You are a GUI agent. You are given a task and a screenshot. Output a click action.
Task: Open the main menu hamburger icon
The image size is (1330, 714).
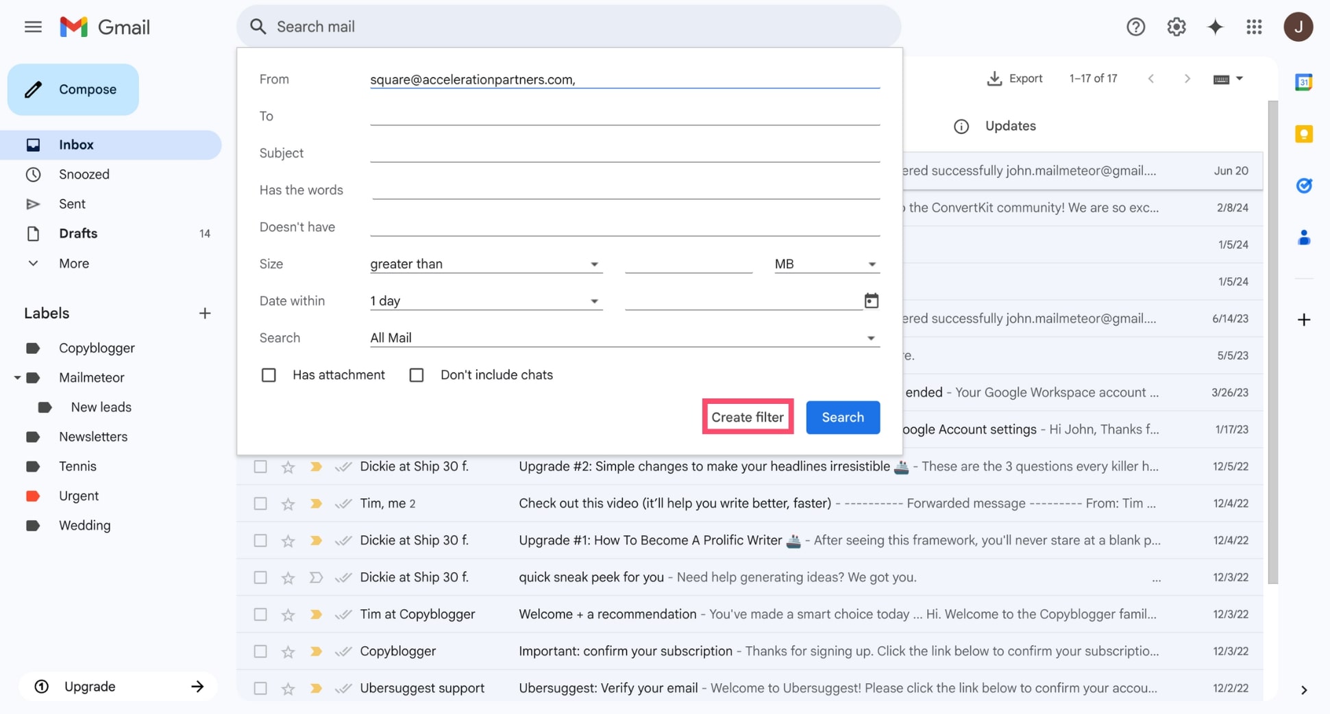[x=33, y=27]
